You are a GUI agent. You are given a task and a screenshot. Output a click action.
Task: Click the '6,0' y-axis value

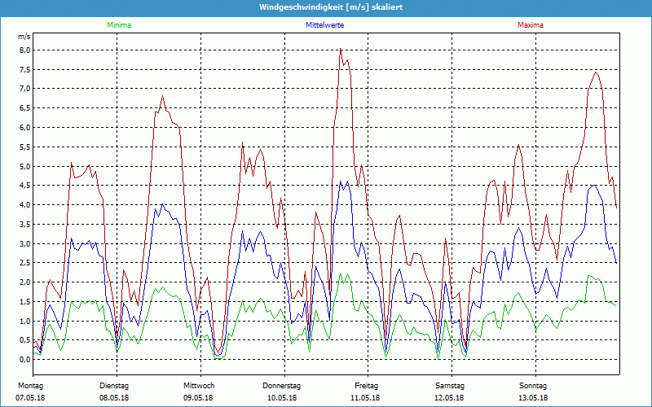click(25, 128)
